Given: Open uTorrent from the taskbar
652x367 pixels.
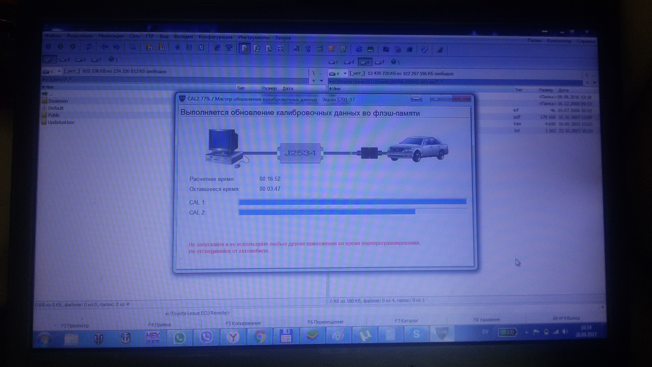Looking at the screenshot, I should (x=364, y=335).
